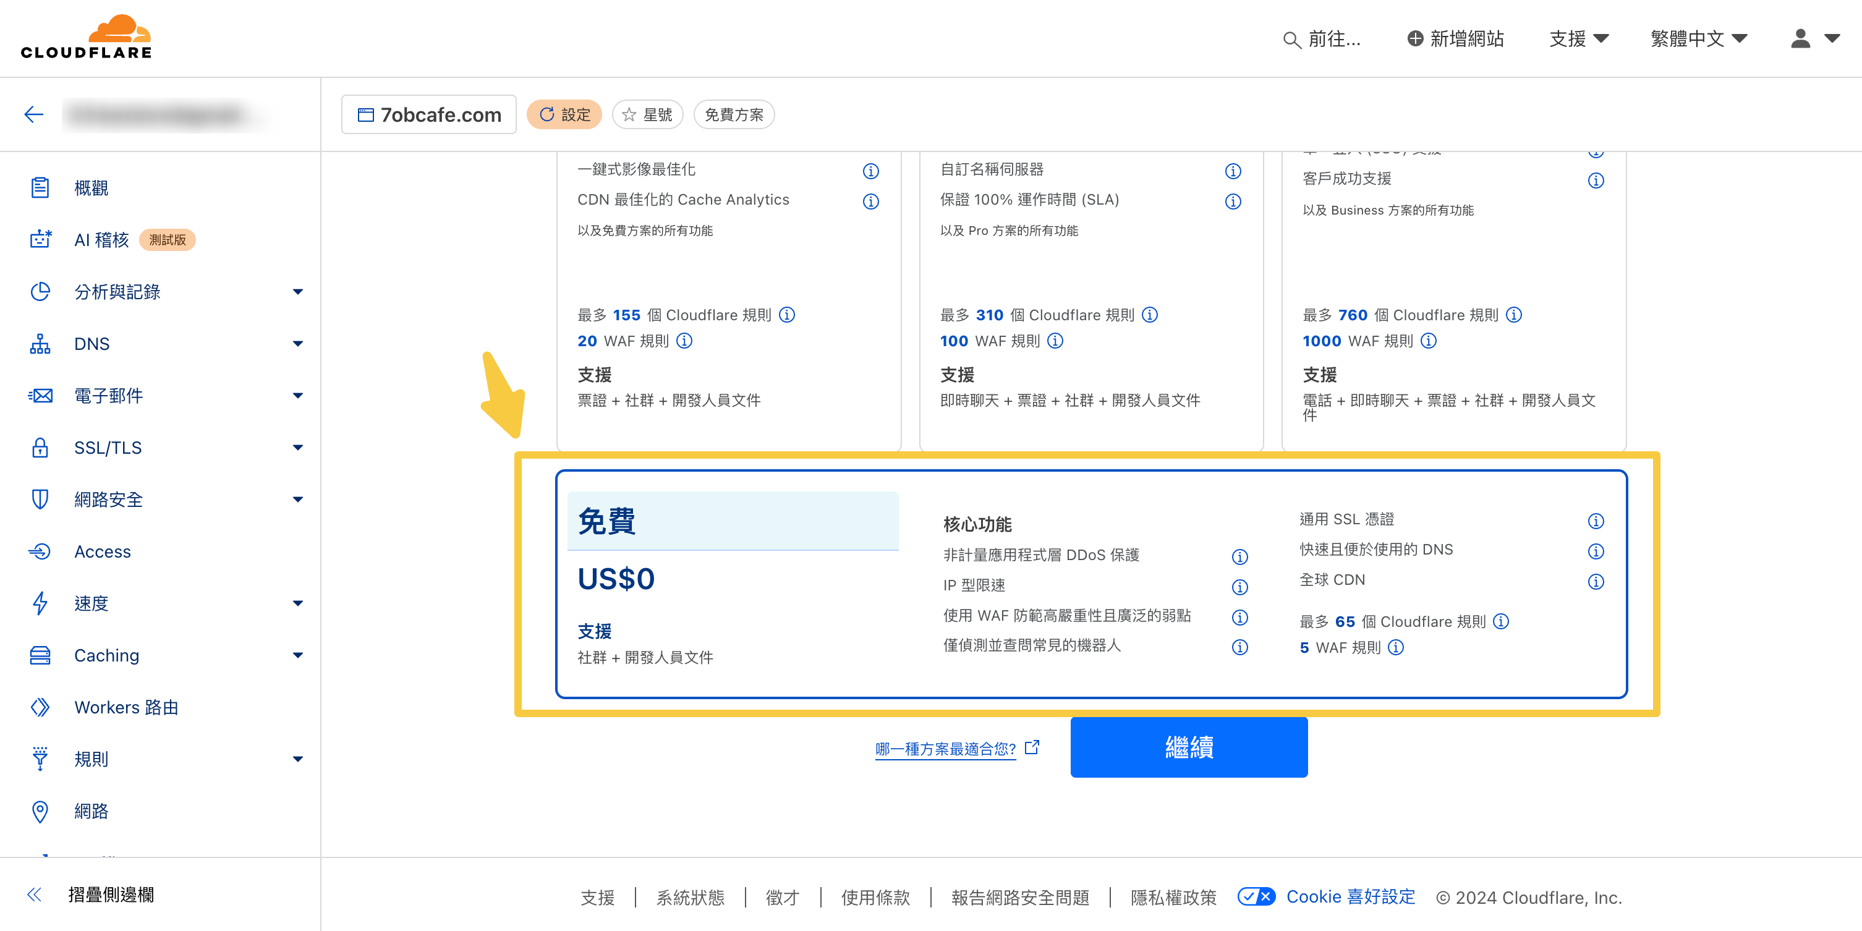This screenshot has height=931, width=1862.
Task: Click the Cloudflare logo
Action: click(x=86, y=37)
